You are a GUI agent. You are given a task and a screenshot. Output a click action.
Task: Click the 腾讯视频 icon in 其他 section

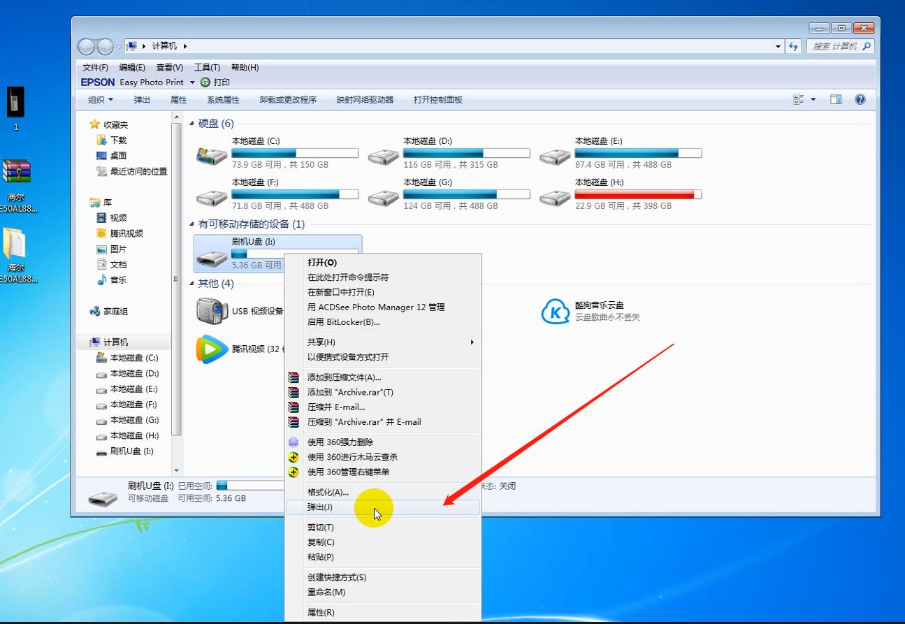tap(211, 349)
